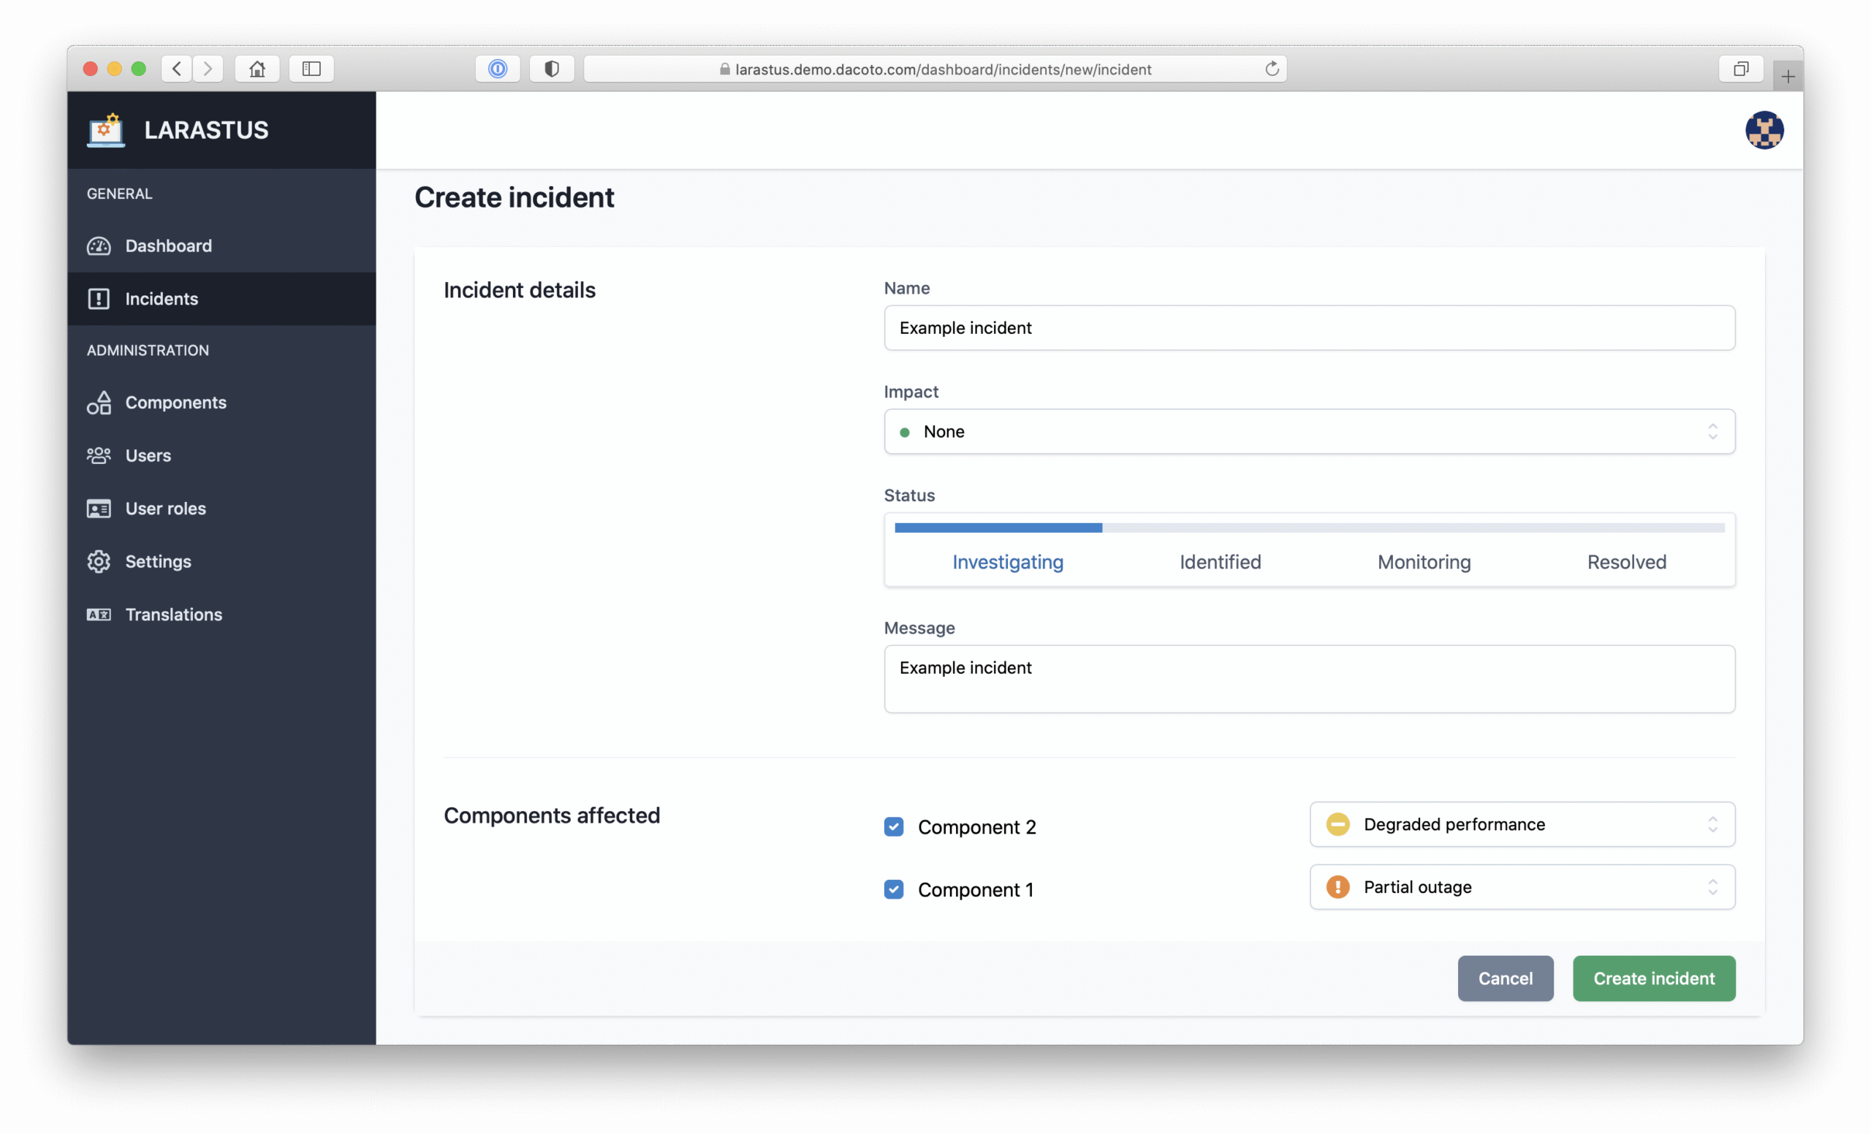1871x1134 pixels.
Task: Switch status to Resolved
Action: pyautogui.click(x=1626, y=562)
